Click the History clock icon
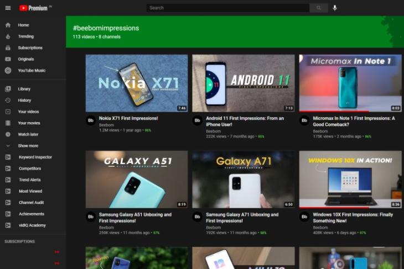Image resolution: width=404 pixels, height=269 pixels. [x=8, y=100]
